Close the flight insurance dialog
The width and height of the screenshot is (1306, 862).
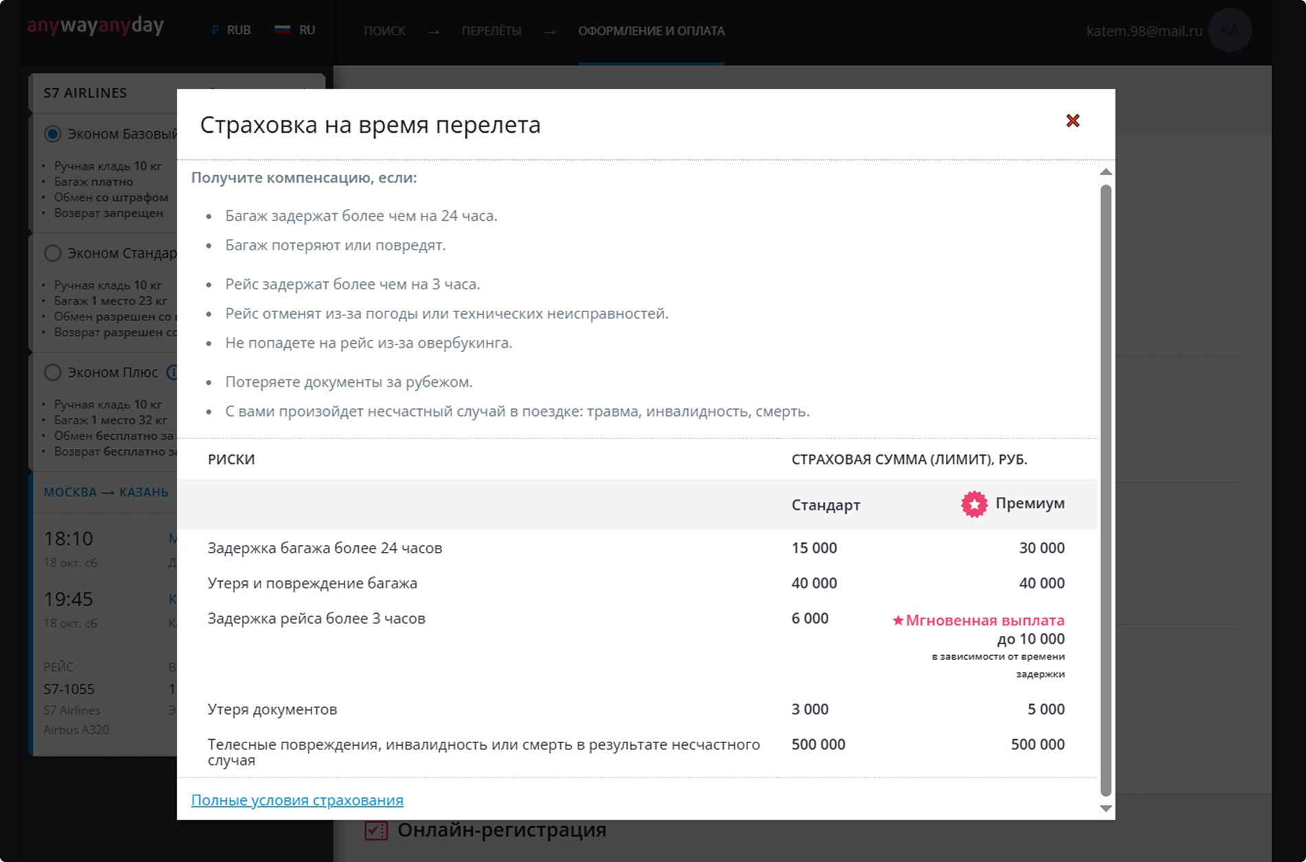point(1072,121)
